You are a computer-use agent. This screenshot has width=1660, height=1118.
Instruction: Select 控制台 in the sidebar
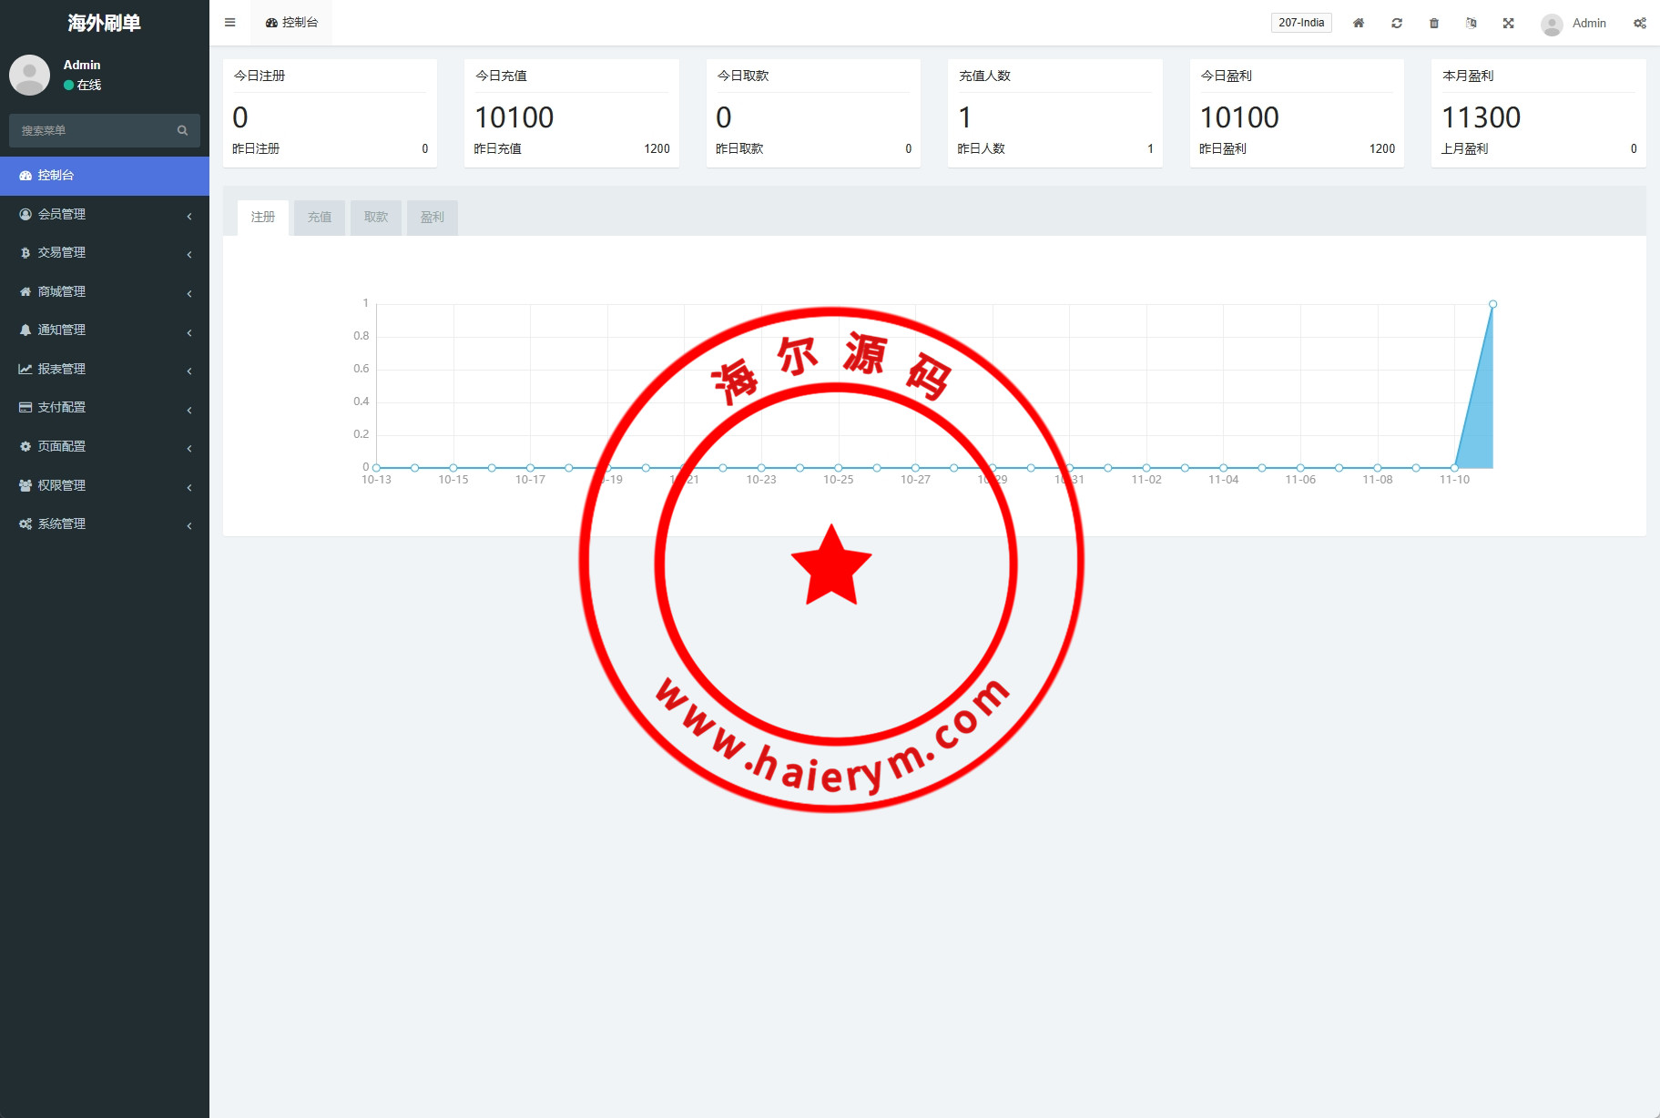tap(104, 175)
